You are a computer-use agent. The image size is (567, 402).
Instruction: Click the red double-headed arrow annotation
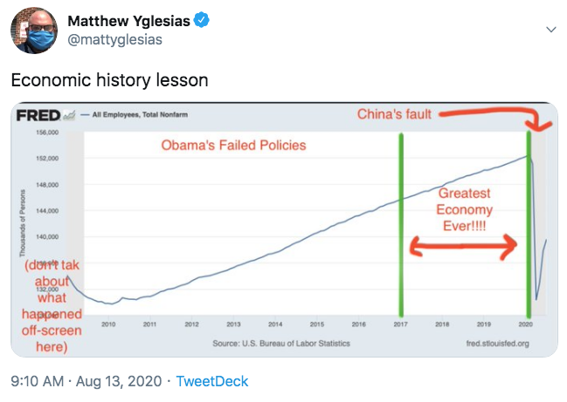coord(464,247)
